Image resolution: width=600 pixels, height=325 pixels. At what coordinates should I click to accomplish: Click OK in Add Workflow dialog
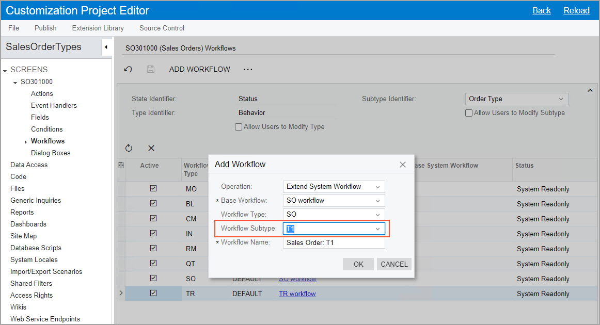358,264
